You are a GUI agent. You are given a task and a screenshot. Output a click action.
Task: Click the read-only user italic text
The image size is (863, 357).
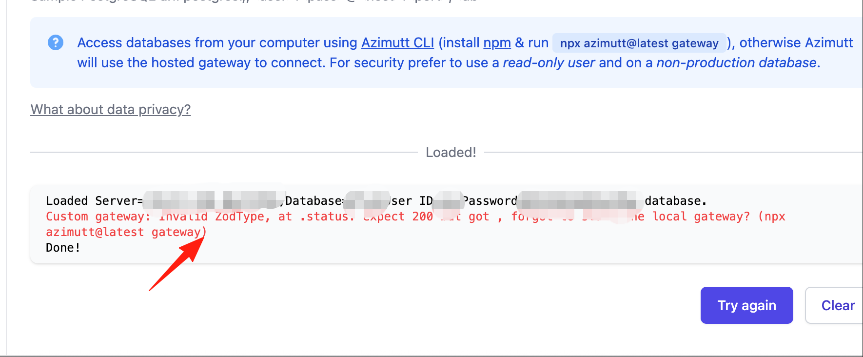point(549,62)
